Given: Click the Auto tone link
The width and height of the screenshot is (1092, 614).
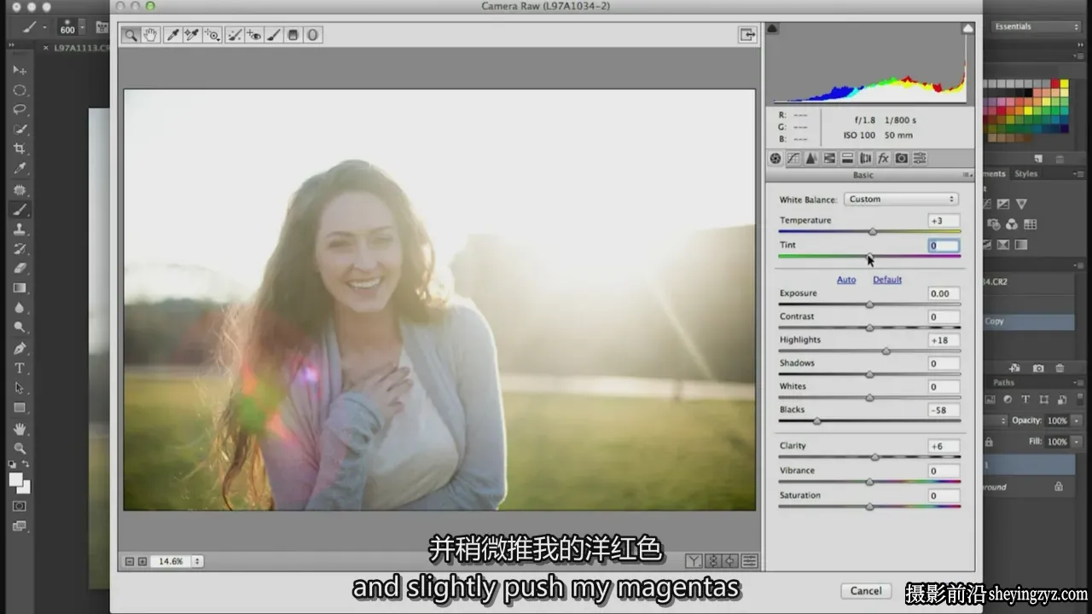Looking at the screenshot, I should tap(846, 280).
